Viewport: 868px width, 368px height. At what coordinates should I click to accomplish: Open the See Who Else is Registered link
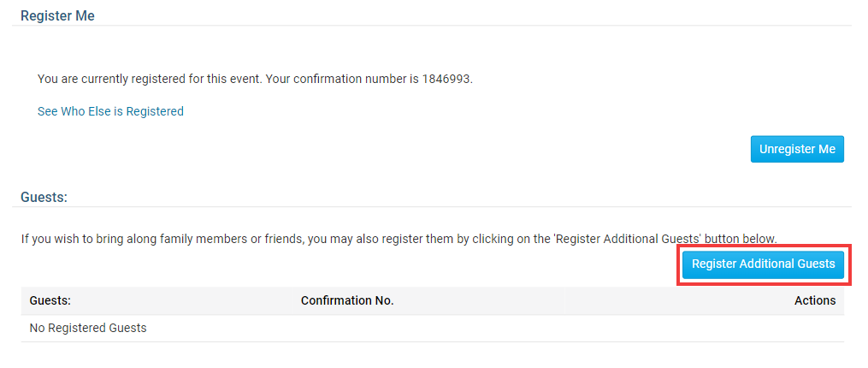pyautogui.click(x=110, y=111)
